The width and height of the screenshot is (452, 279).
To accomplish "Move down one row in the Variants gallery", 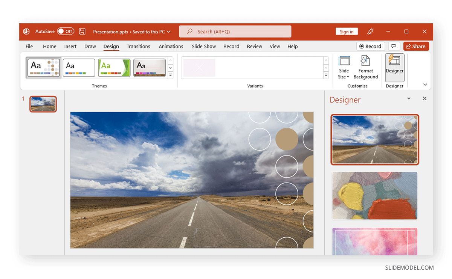I will coord(326,68).
